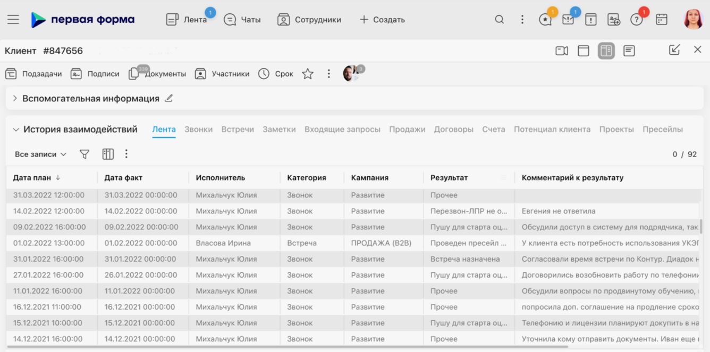Close the client card
Viewport: 710px width, 352px height.
click(698, 50)
